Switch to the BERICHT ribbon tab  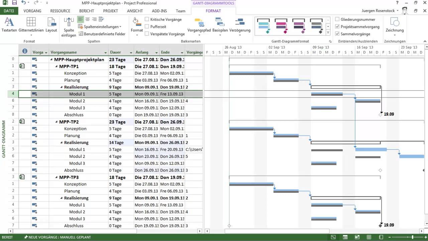pyautogui.click(x=87, y=11)
